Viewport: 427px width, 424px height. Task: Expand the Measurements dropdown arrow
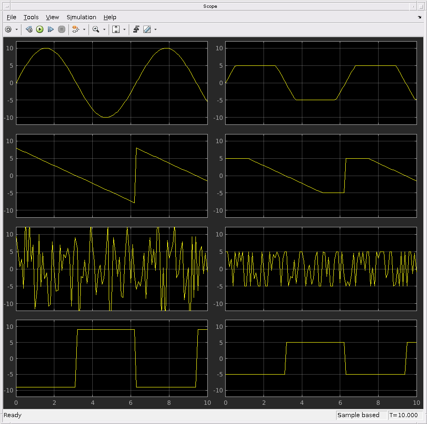point(155,29)
